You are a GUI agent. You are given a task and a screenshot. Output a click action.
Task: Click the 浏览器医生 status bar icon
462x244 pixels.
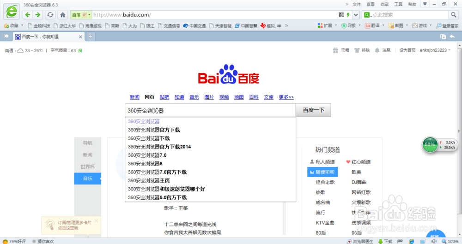click(360, 241)
